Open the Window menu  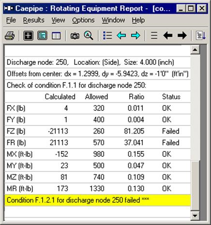pos(113,20)
